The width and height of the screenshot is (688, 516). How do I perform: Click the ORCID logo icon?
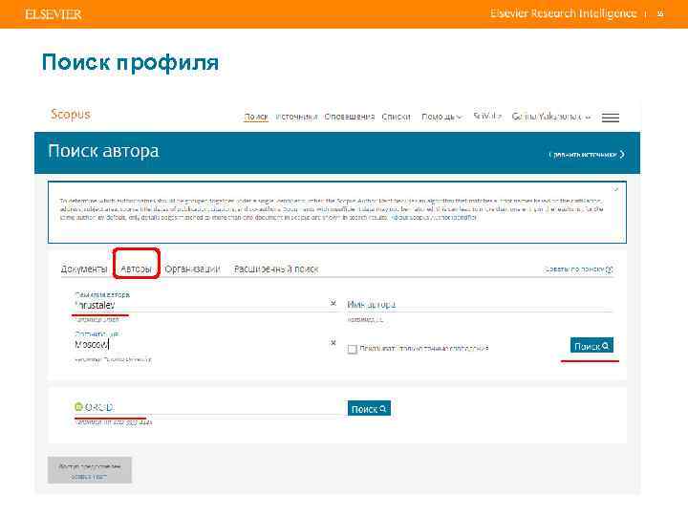tap(78, 407)
